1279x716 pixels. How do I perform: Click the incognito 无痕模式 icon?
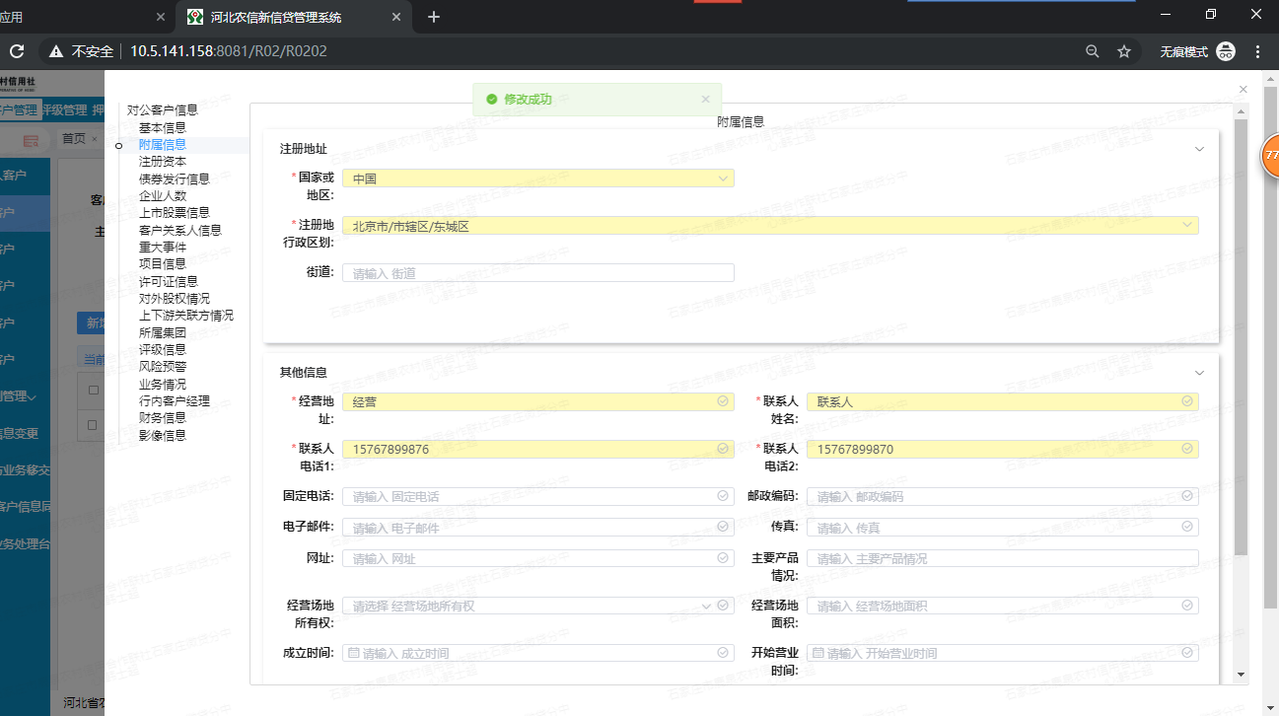pos(1226,51)
